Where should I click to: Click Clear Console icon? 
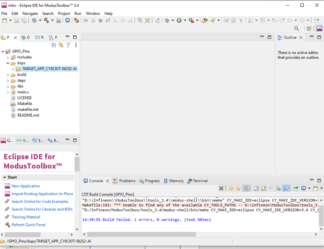(x=278, y=188)
